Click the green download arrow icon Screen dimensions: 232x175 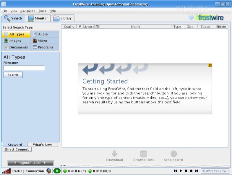point(65,171)
